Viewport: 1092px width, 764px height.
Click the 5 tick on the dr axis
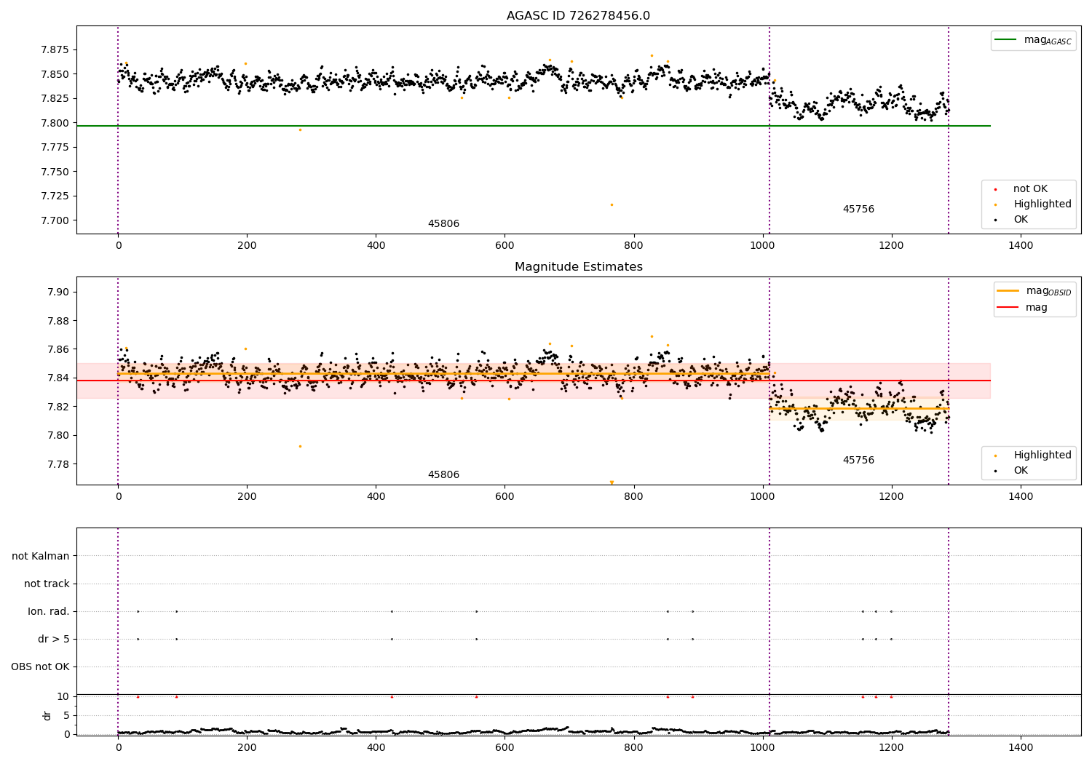click(67, 716)
